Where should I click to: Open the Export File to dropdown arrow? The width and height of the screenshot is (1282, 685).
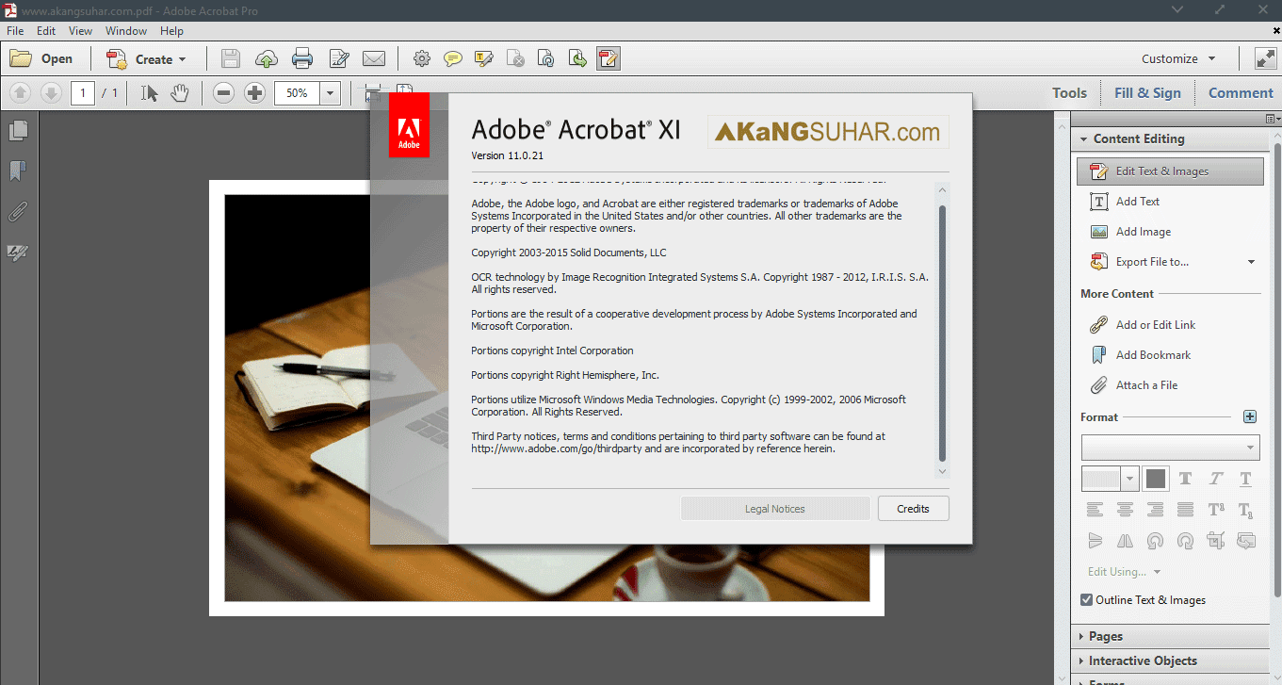[x=1252, y=262]
